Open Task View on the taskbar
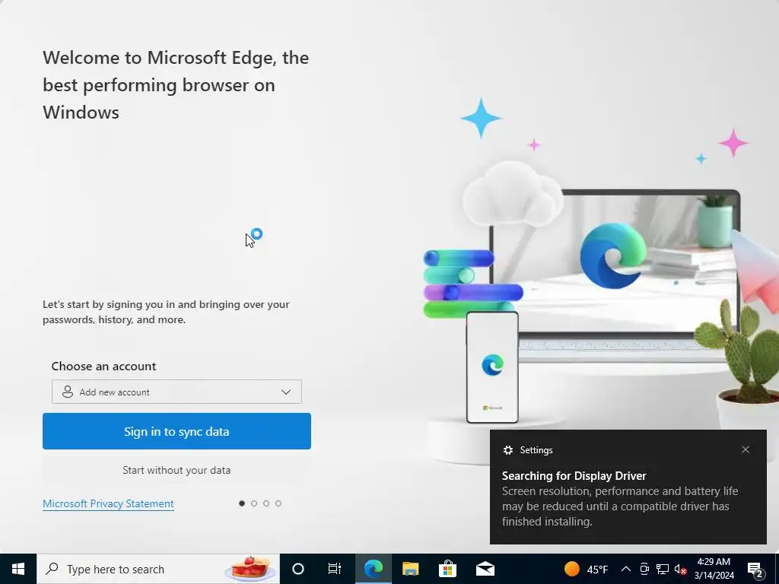The width and height of the screenshot is (779, 584). click(335, 569)
